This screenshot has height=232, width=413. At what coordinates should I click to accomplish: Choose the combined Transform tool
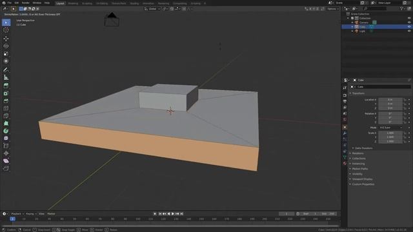[6, 61]
